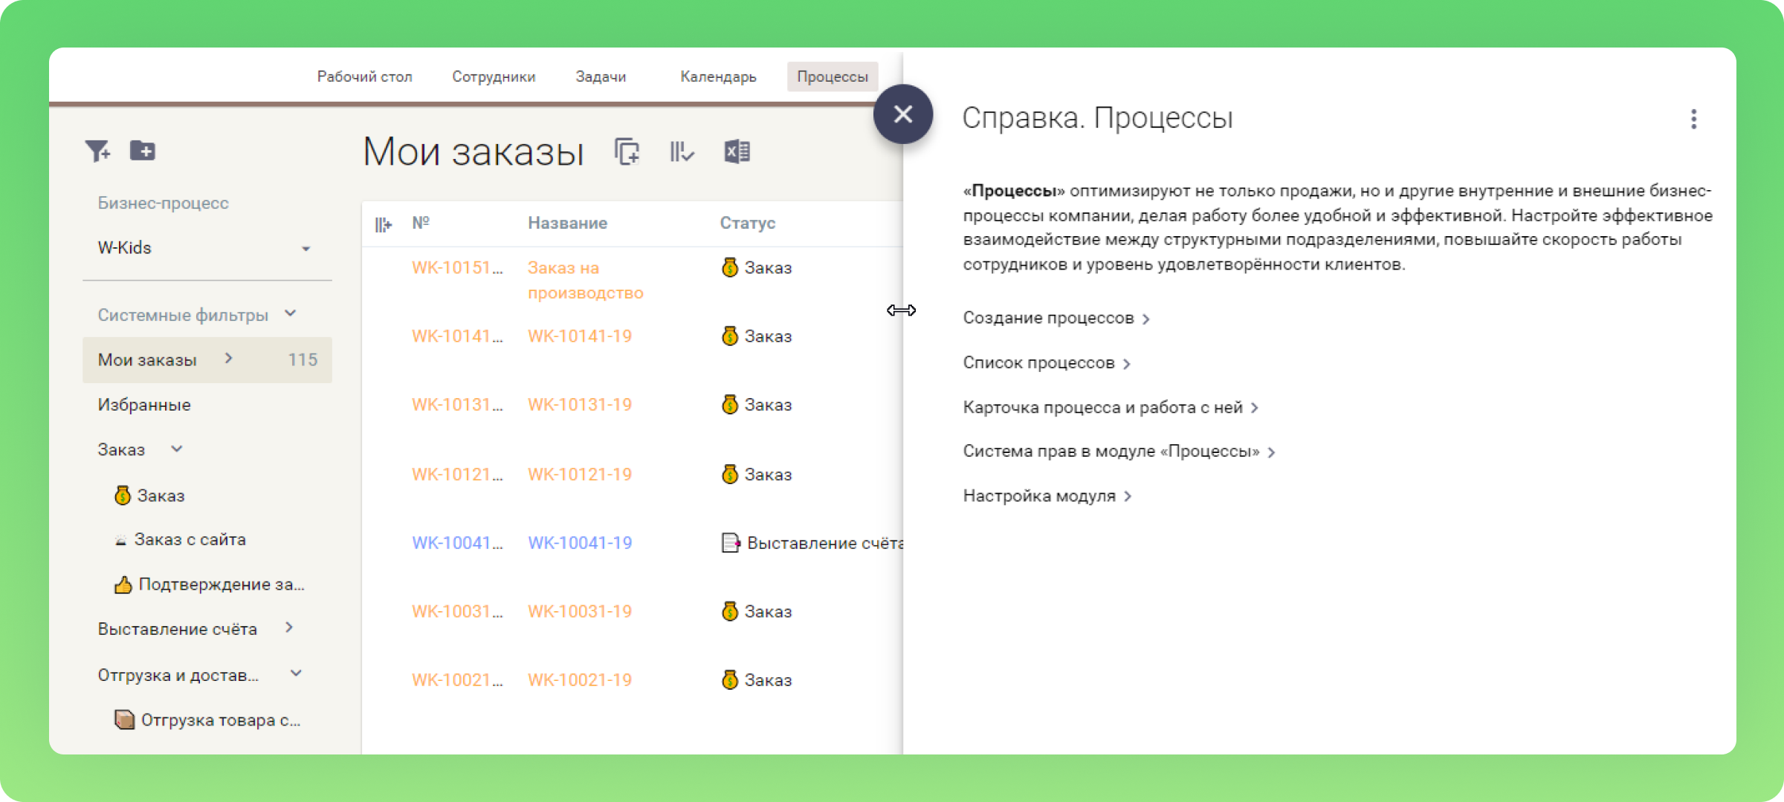The height and width of the screenshot is (802, 1784).
Task: Sort by the Статус column header
Action: click(747, 223)
